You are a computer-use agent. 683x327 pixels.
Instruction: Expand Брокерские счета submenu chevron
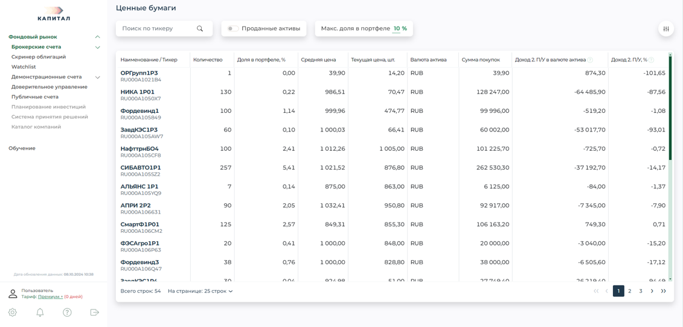[x=97, y=47]
